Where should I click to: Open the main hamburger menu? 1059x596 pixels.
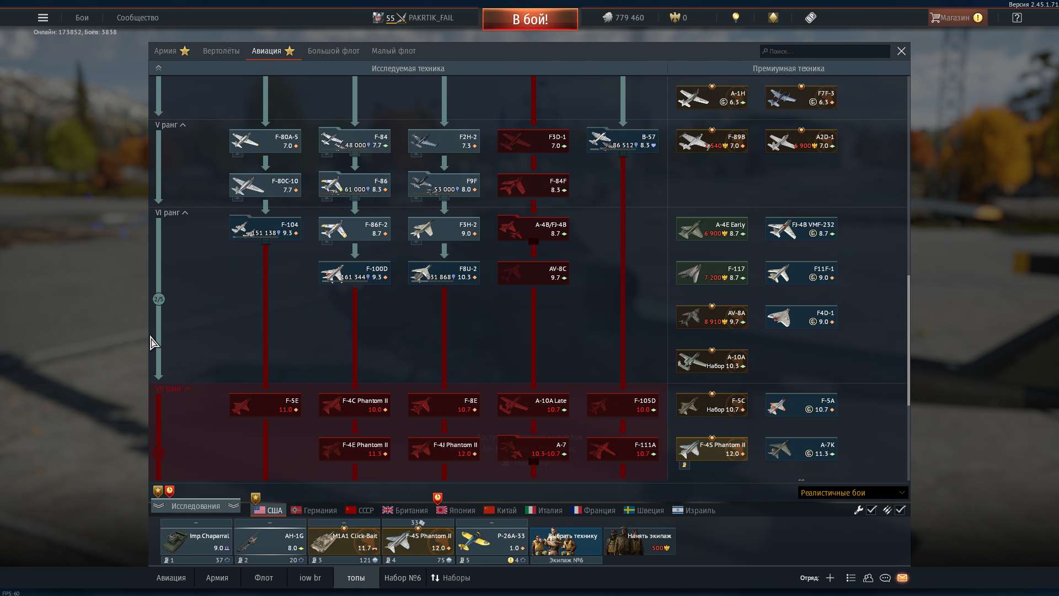(x=43, y=18)
